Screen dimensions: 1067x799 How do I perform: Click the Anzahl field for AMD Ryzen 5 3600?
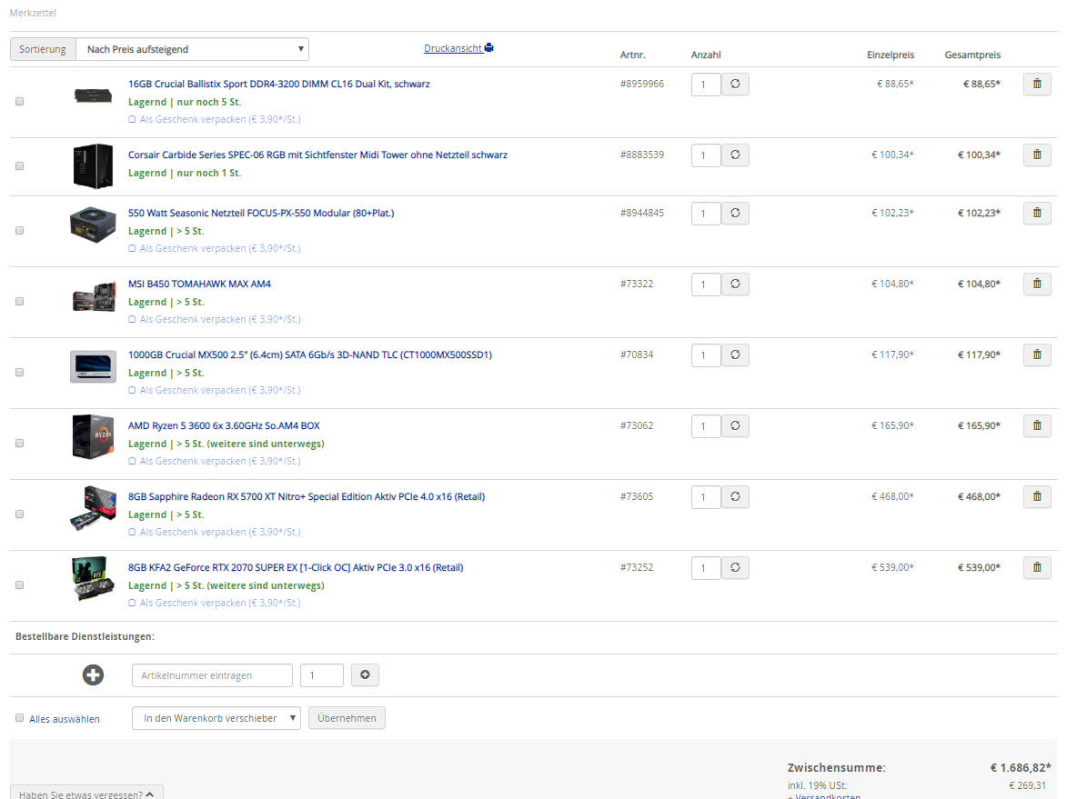coord(706,426)
